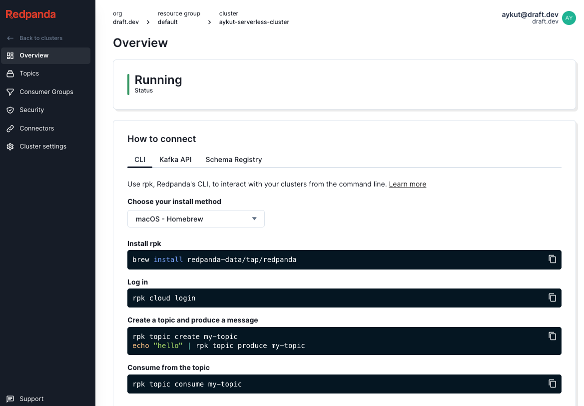Switch to the Kafka API tab
Image resolution: width=584 pixels, height=406 pixels.
(175, 159)
